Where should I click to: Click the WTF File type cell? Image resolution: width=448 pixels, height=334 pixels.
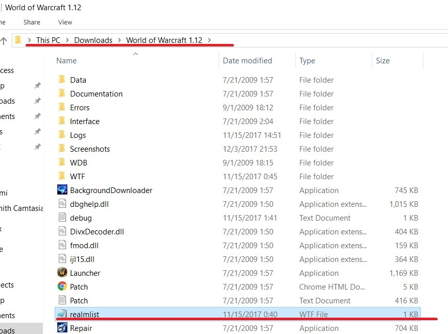[314, 314]
